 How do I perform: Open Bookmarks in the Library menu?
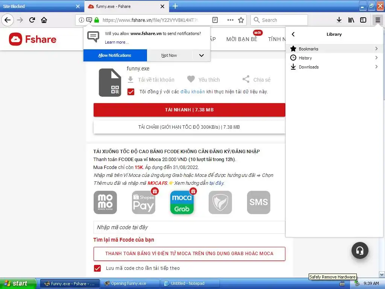334,49
